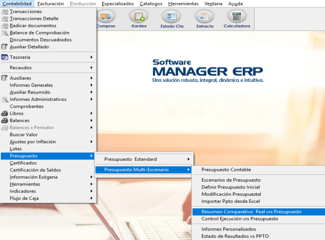Click the Tesorería icon
Screen dimensions: 325x240
(x=5, y=57)
